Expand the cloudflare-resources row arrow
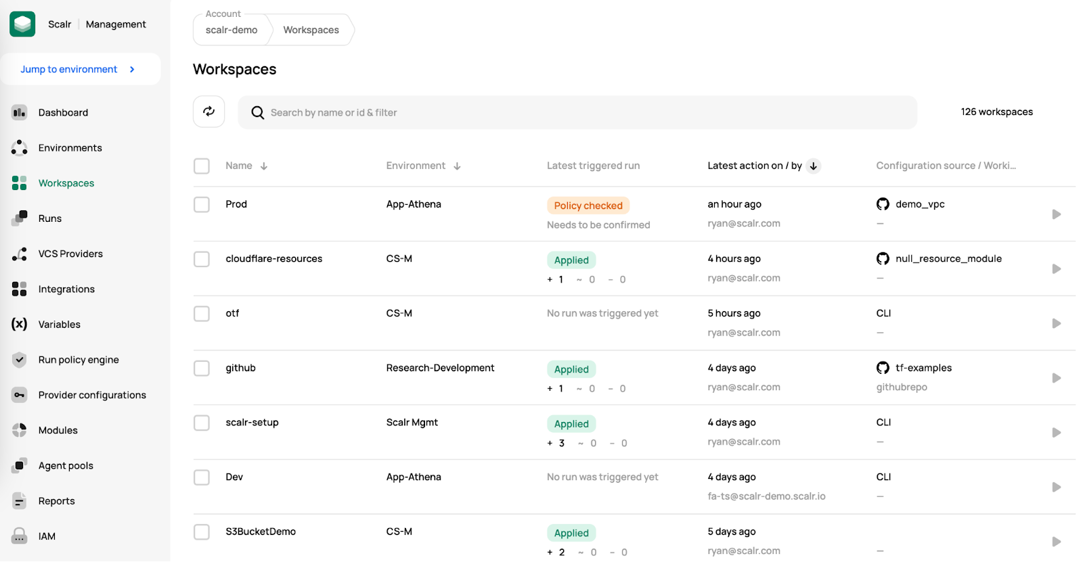Viewport: 1083px width, 562px height. pyautogui.click(x=1056, y=269)
